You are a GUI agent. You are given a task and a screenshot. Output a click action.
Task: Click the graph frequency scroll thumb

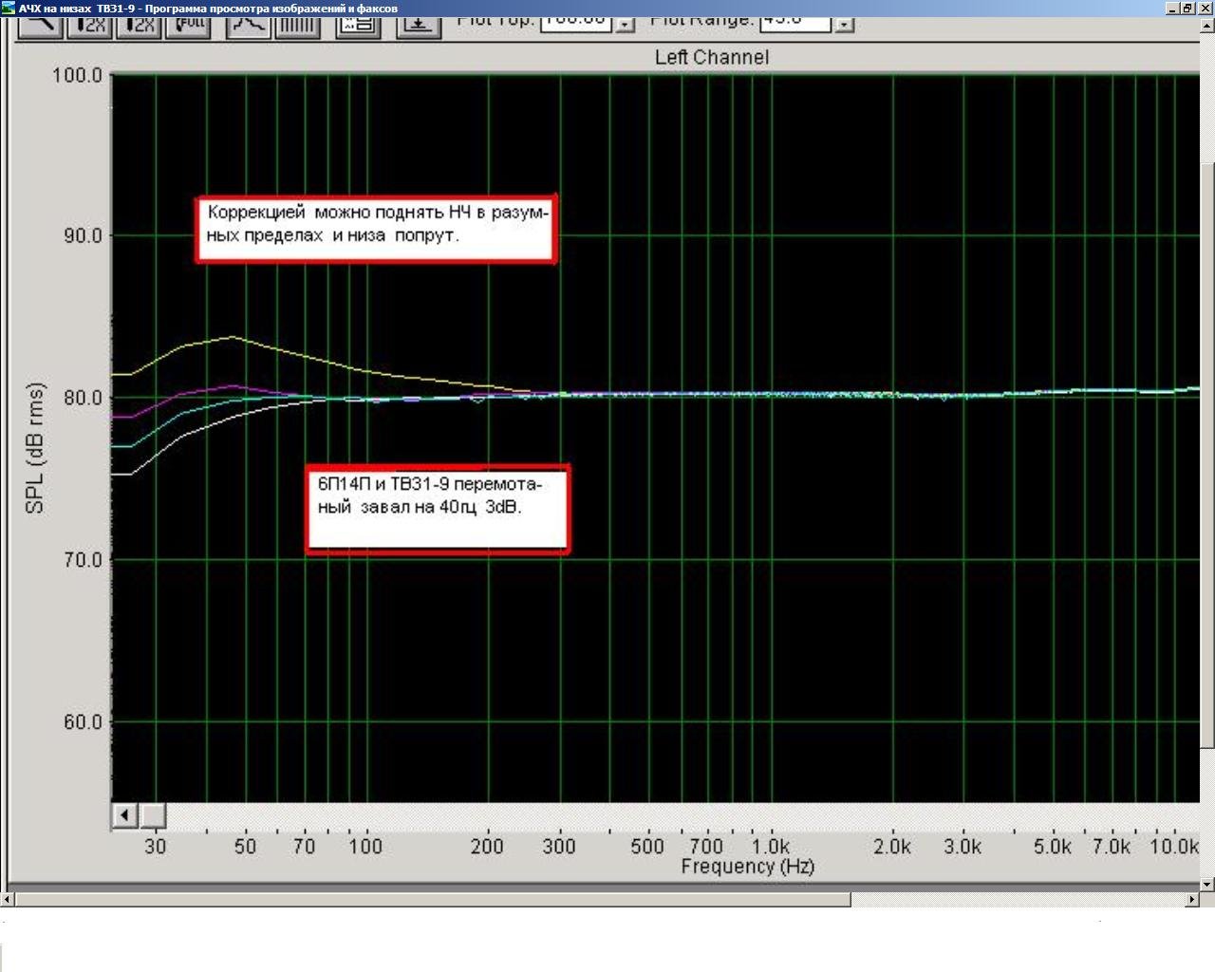click(153, 815)
